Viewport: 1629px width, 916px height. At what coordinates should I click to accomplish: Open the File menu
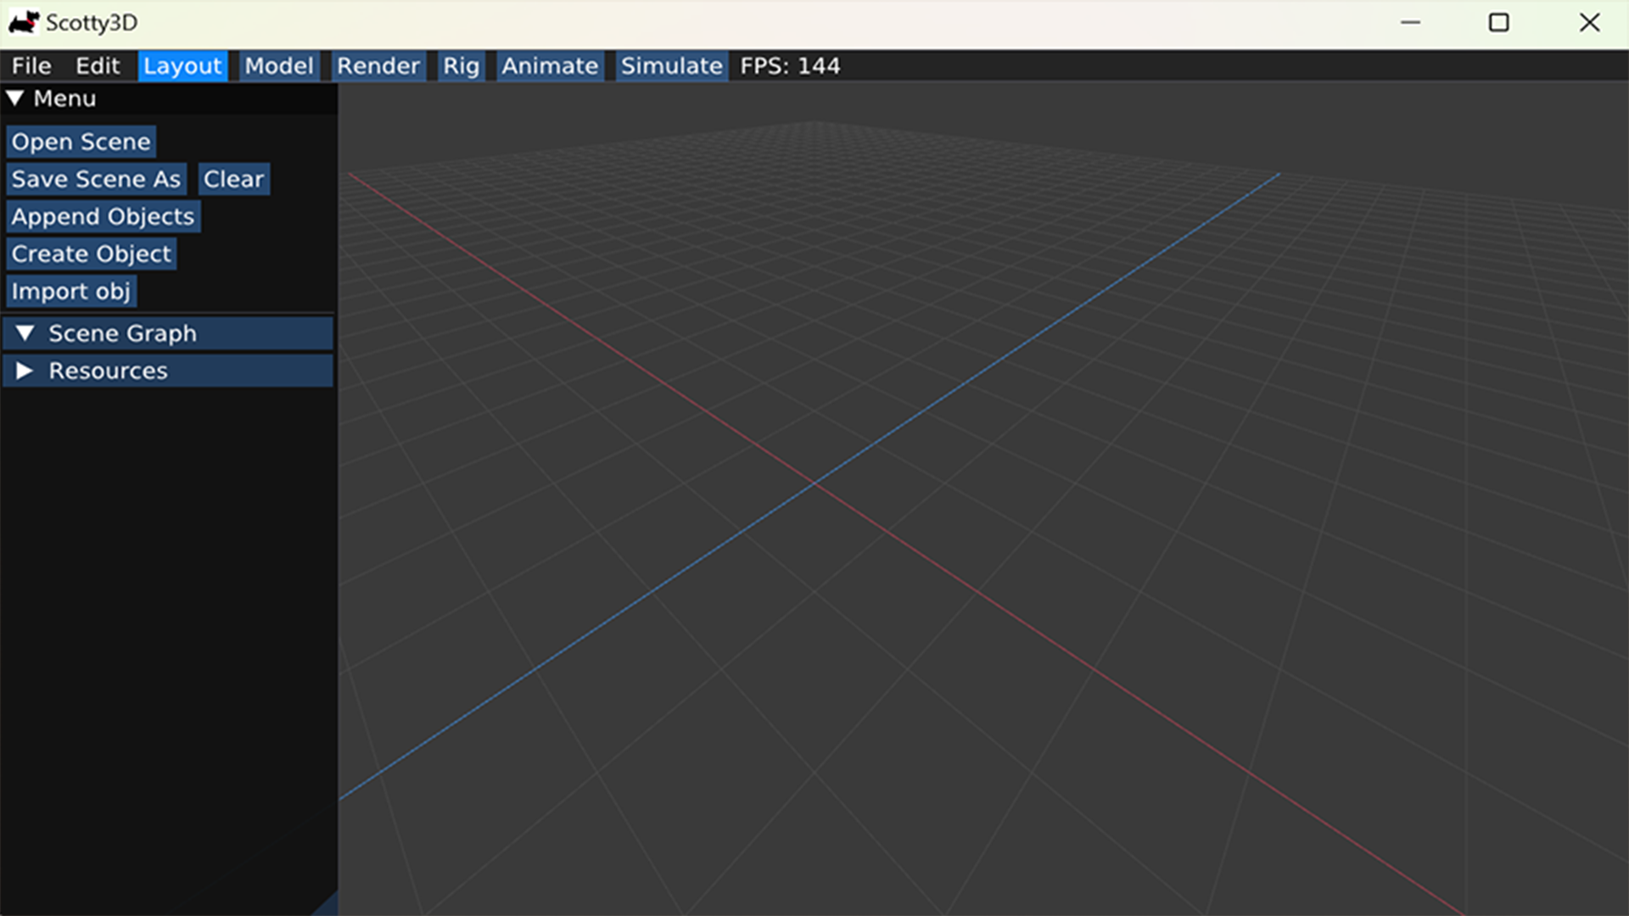pyautogui.click(x=31, y=65)
